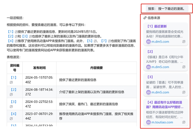This screenshot has height=132, width=193.
Task: Click the copy icon on the m.toutiao.com card
Action: pos(184,122)
